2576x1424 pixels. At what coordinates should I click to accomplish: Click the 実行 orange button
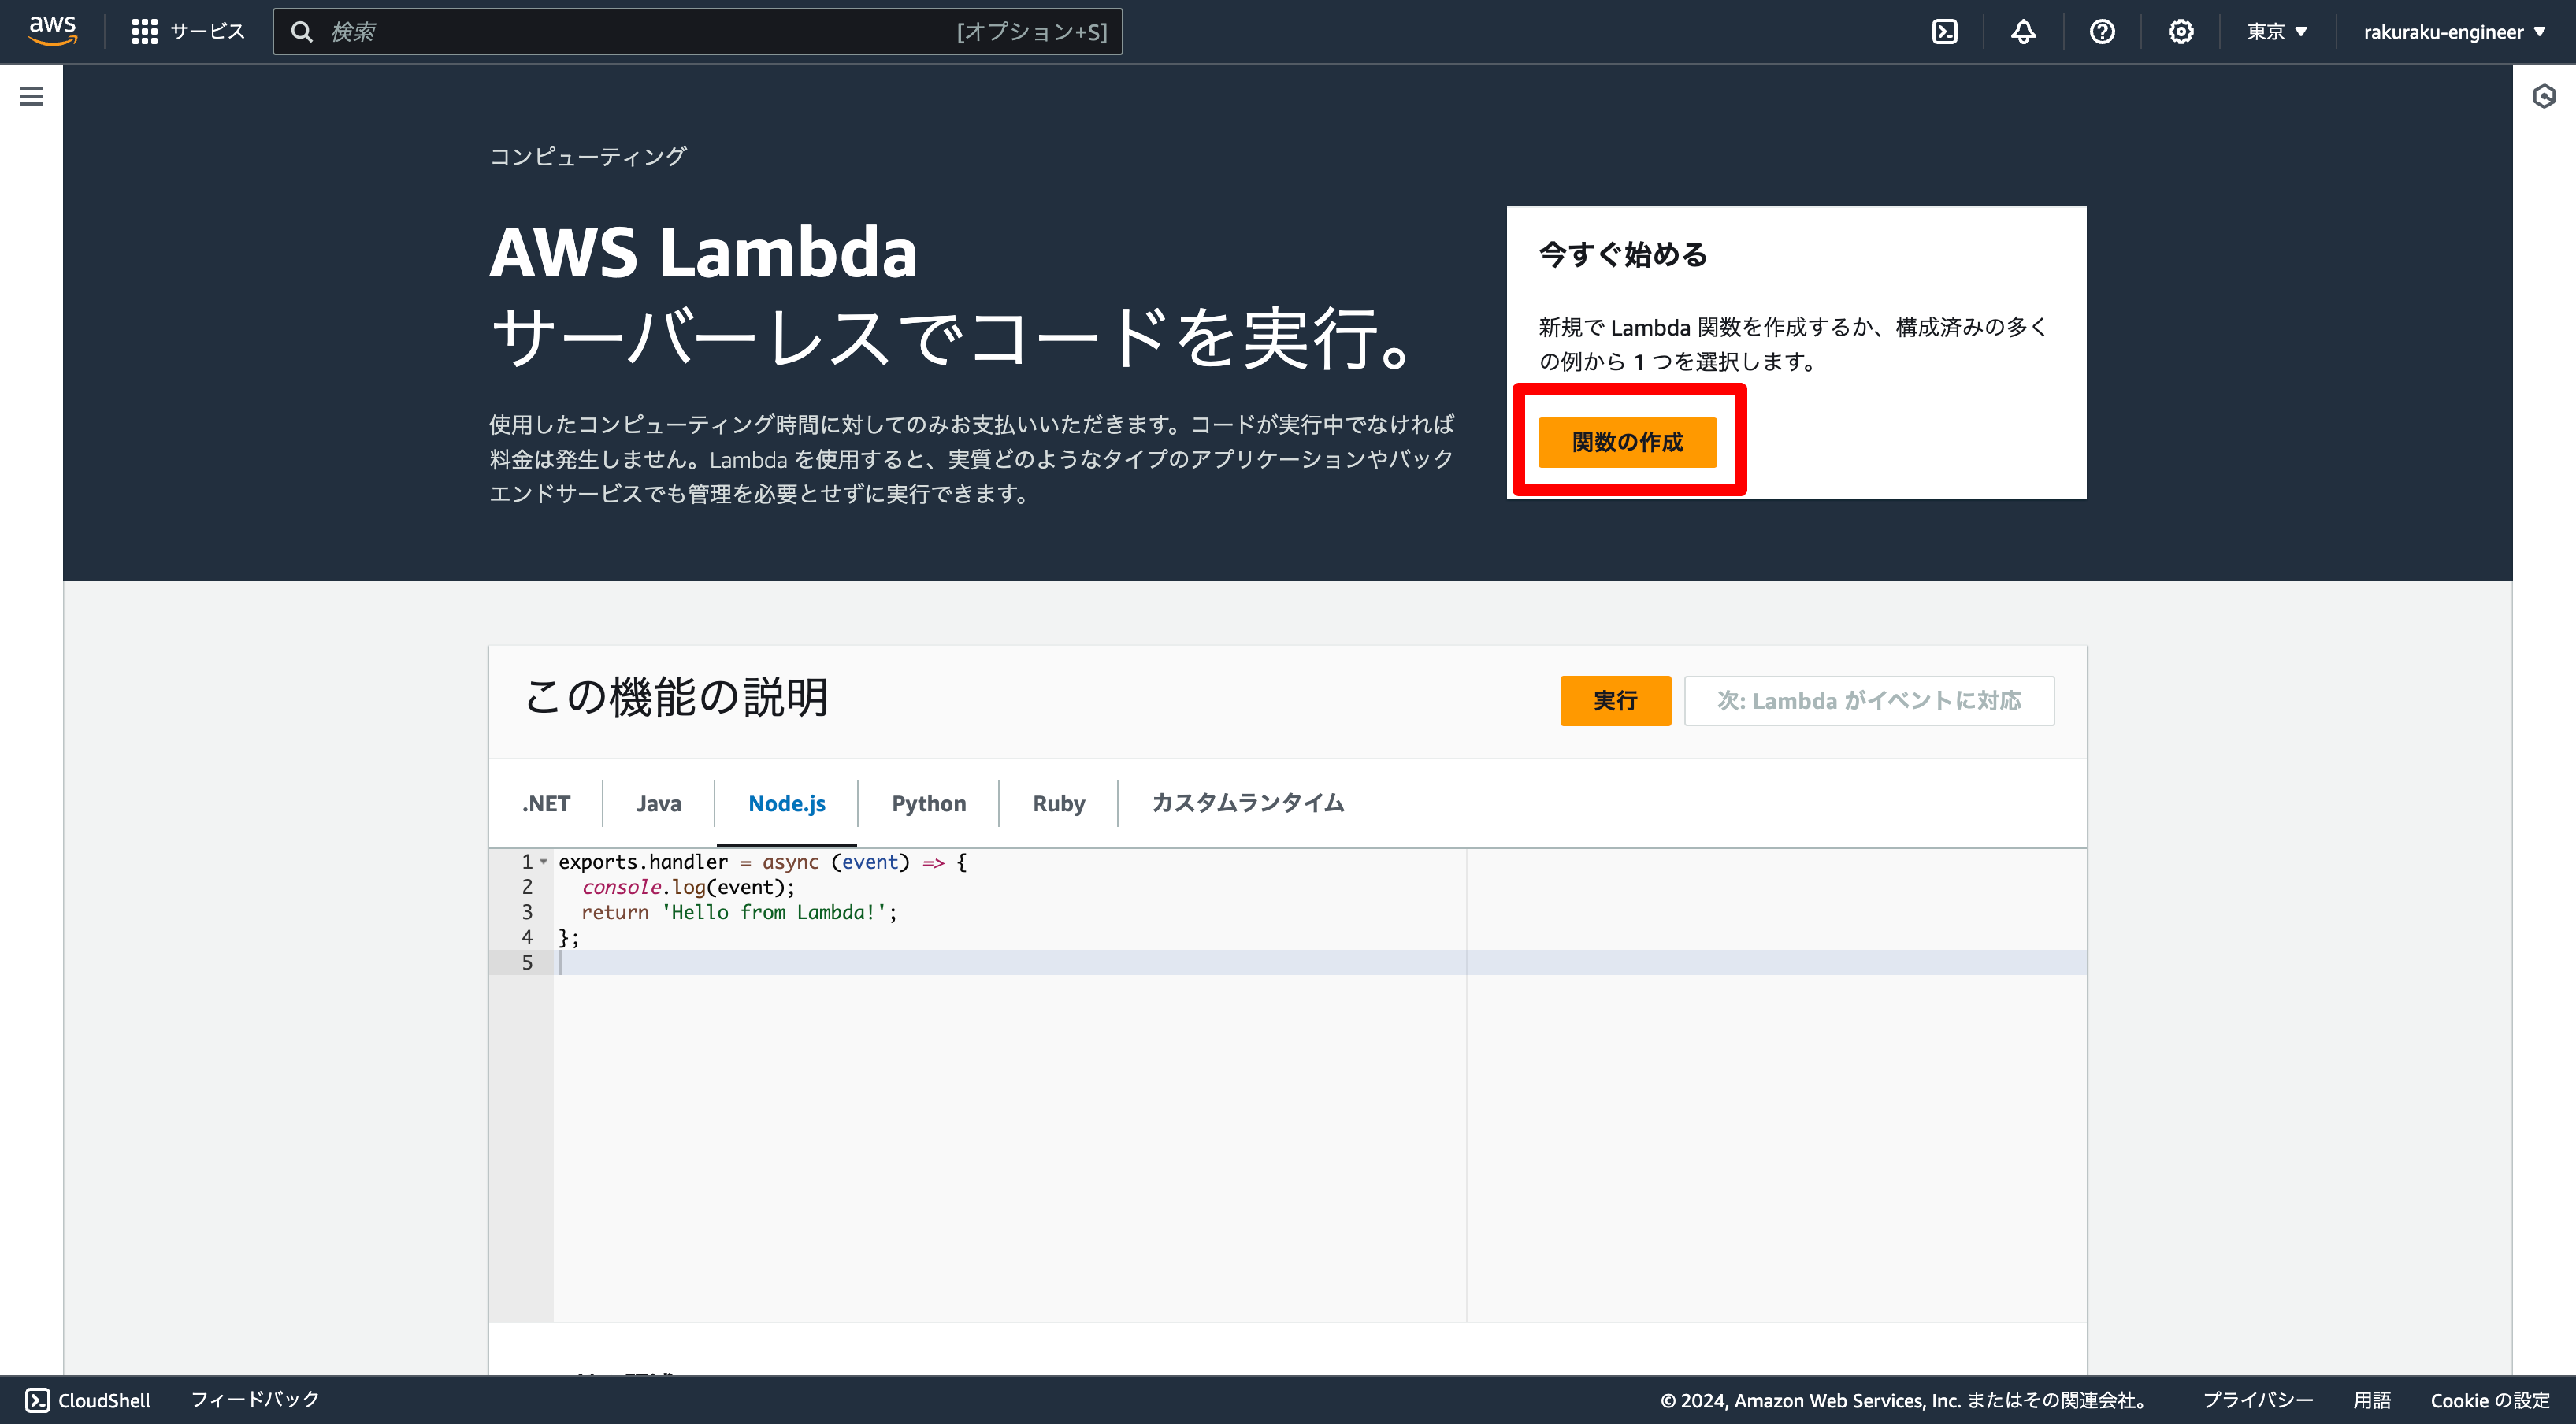[1615, 699]
